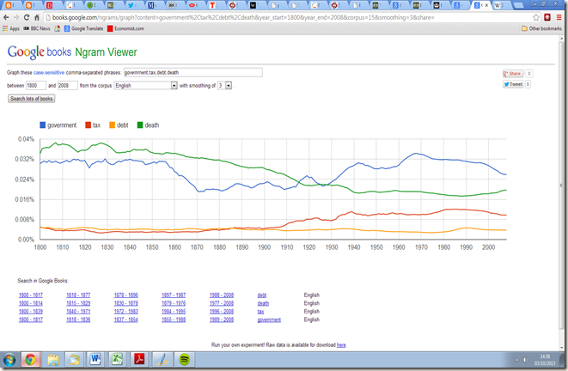Click the Google+ Share button
This screenshot has height=371, width=568.
click(513, 74)
